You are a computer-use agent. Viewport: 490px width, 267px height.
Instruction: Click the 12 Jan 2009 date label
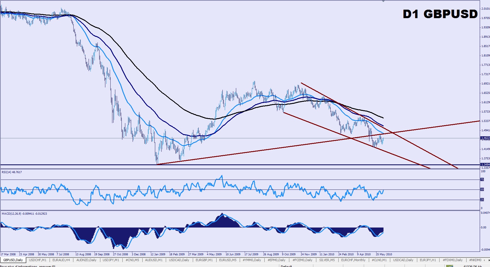[x=158, y=254]
